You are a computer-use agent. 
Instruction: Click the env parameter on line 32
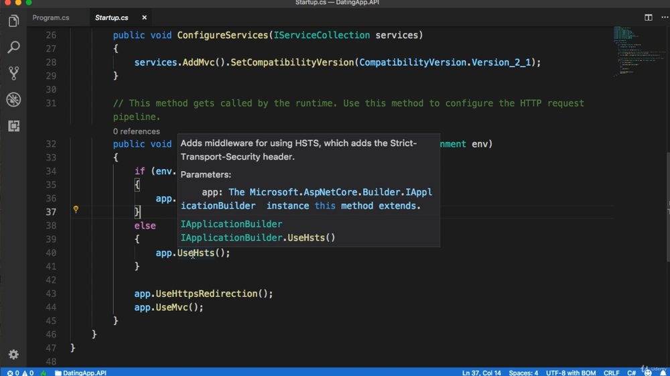(x=480, y=144)
